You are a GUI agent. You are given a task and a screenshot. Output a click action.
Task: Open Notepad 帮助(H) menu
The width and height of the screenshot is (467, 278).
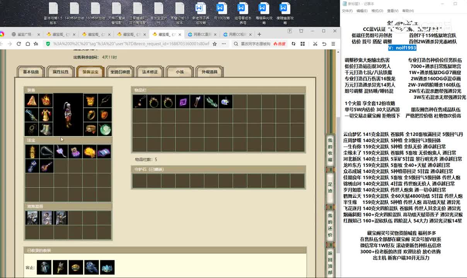pos(408,11)
